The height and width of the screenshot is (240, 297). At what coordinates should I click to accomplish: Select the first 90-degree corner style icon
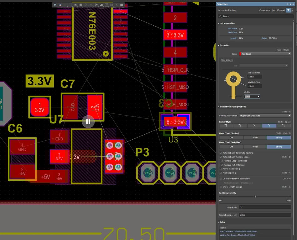(x=226, y=126)
